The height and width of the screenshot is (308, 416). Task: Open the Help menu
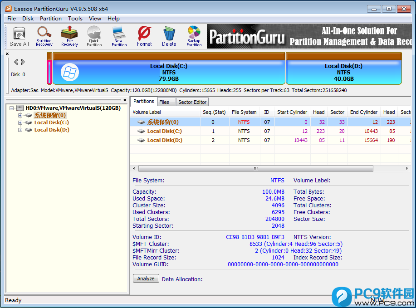click(113, 19)
